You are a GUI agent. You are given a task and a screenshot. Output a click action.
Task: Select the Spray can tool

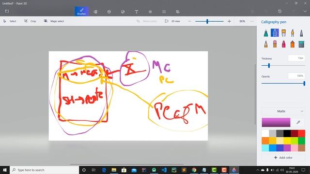click(293, 44)
